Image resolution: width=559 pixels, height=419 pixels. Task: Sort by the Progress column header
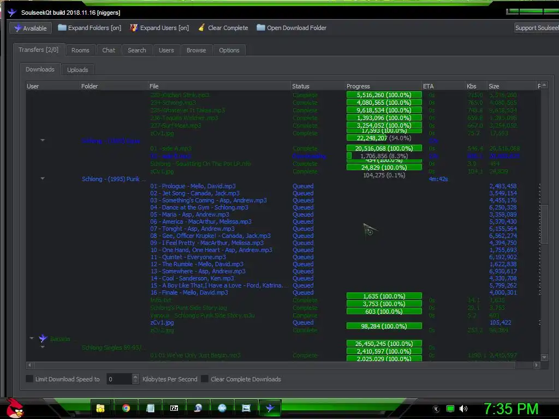[x=384, y=86]
